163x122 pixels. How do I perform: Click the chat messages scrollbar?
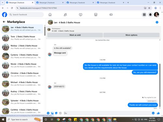point(160,85)
